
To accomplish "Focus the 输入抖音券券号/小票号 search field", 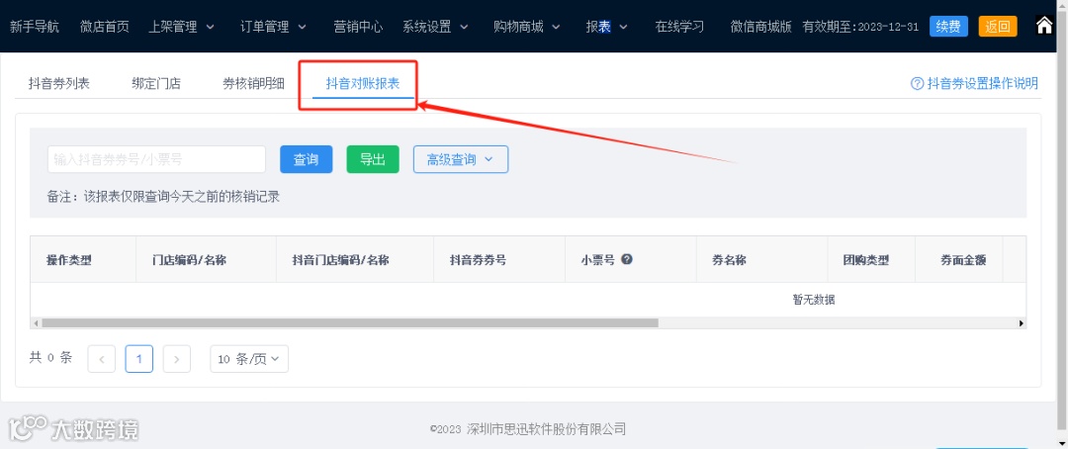I will (x=156, y=159).
